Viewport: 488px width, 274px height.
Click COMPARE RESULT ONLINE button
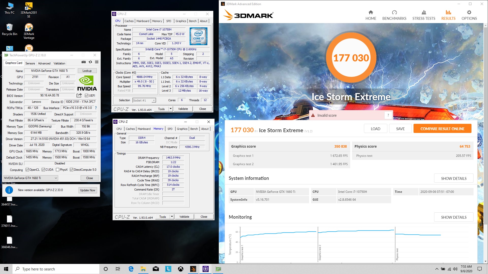[x=442, y=129]
